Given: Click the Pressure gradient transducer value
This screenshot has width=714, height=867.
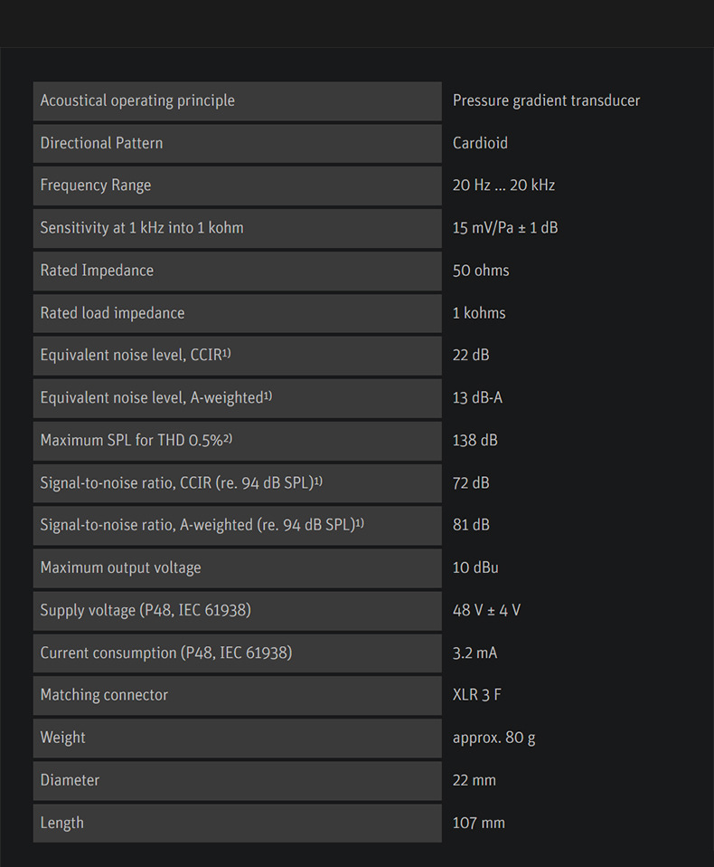Looking at the screenshot, I should [546, 100].
